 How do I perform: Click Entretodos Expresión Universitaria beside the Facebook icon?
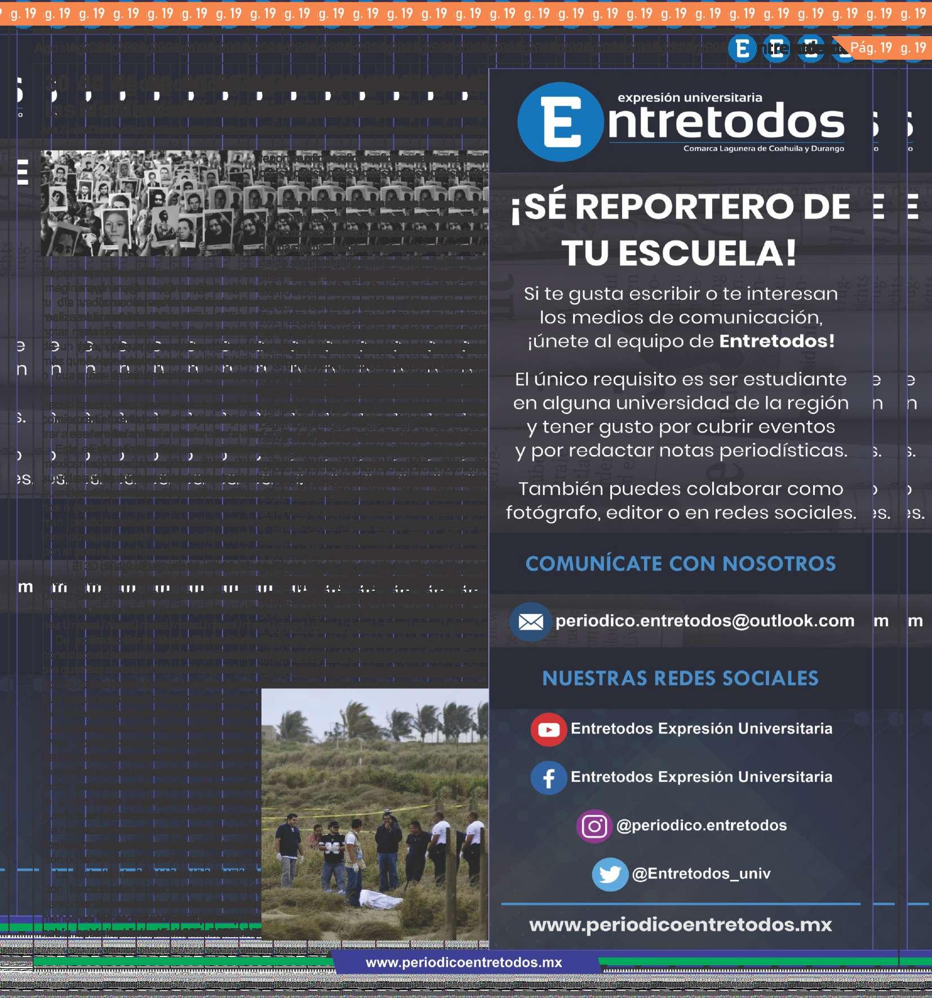coord(702,777)
